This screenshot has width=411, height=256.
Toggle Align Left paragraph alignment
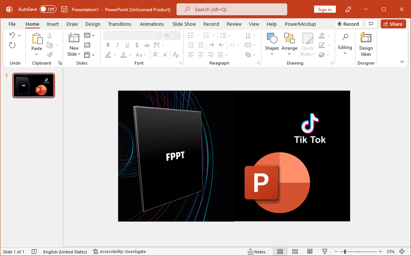coord(191,54)
